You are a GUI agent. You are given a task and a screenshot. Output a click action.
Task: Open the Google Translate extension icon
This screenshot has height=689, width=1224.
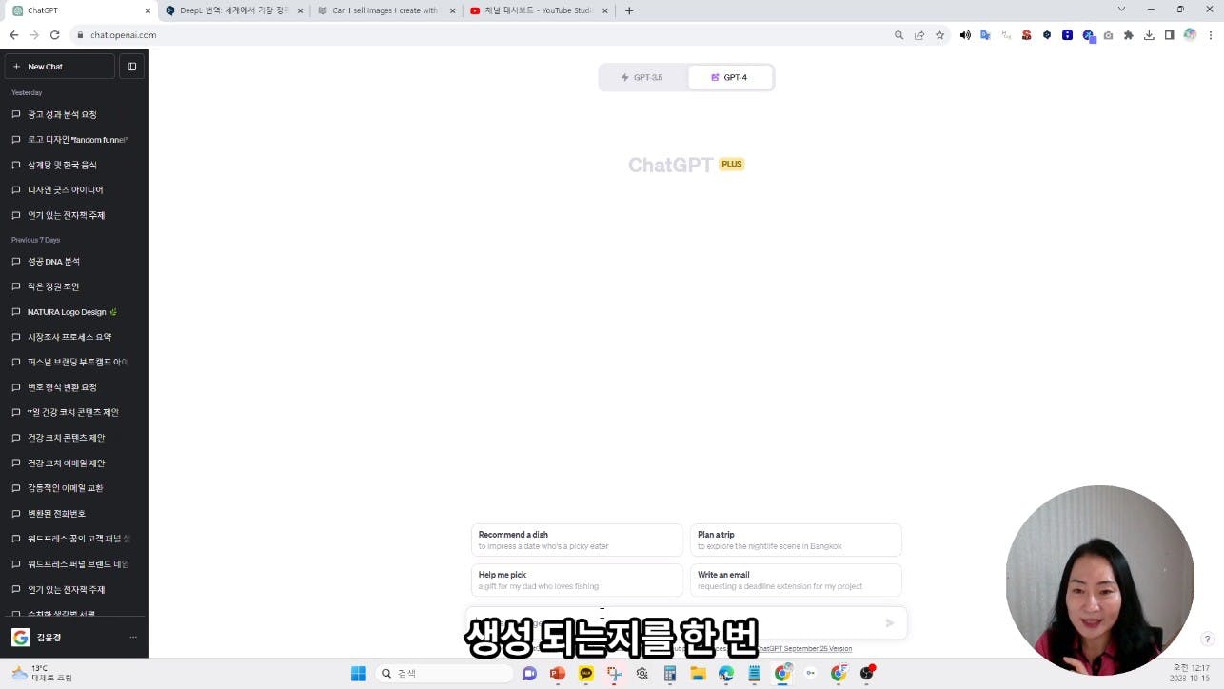click(985, 35)
